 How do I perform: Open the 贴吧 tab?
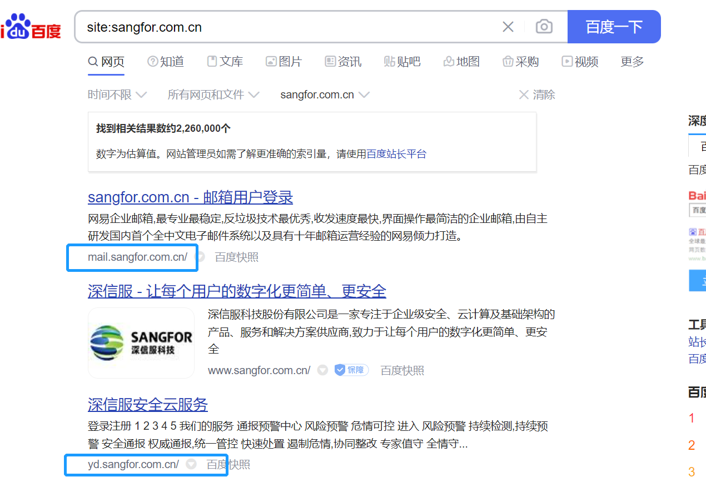tap(402, 62)
